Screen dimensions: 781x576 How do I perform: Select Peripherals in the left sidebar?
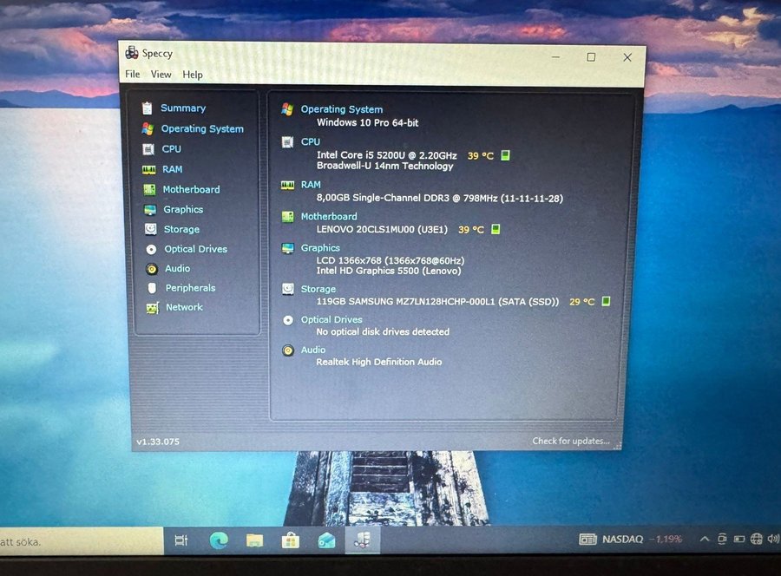(x=190, y=288)
